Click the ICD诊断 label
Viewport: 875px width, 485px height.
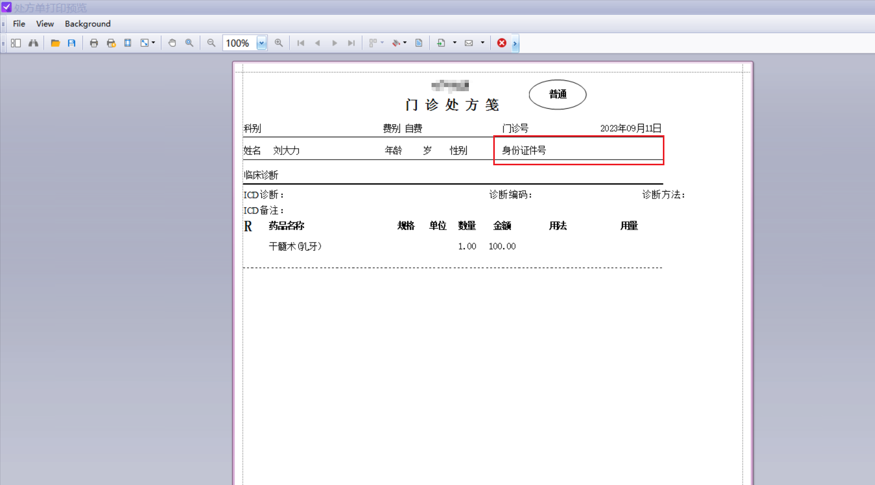pyautogui.click(x=263, y=195)
